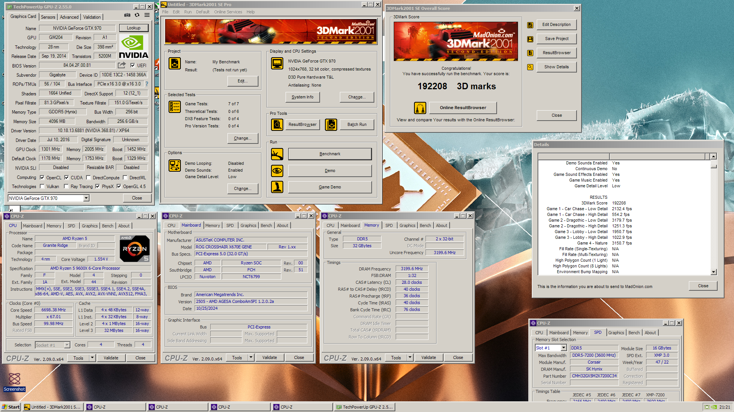Viewport: 734px width, 412px height.
Task: Click the System Info button
Action: pyautogui.click(x=302, y=97)
